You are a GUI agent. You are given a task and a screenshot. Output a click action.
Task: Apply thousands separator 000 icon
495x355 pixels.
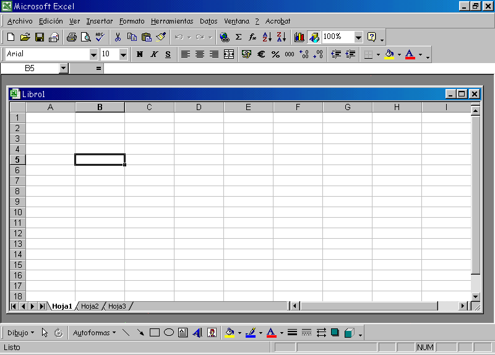tap(290, 54)
